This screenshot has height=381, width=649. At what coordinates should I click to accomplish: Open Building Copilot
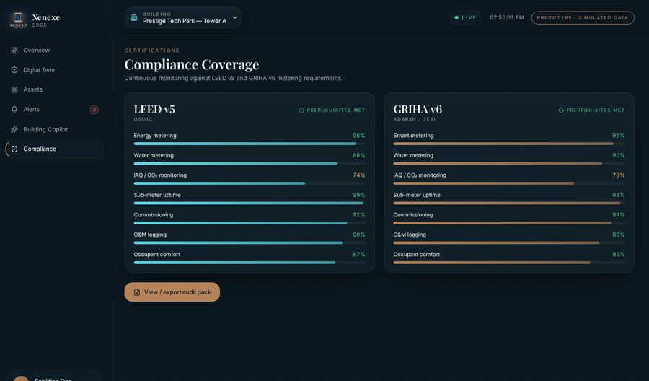[x=55, y=129]
